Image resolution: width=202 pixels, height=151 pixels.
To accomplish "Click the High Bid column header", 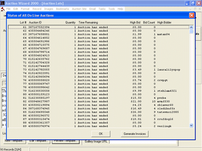I will pos(135,23).
